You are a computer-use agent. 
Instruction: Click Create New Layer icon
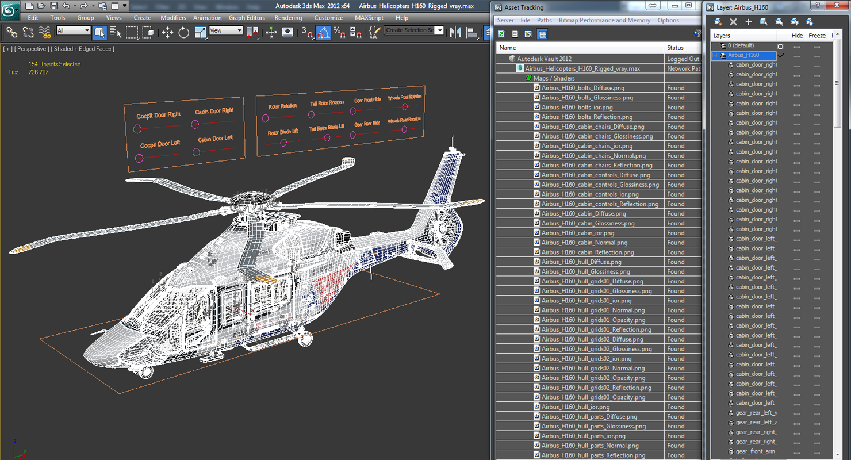[718, 22]
